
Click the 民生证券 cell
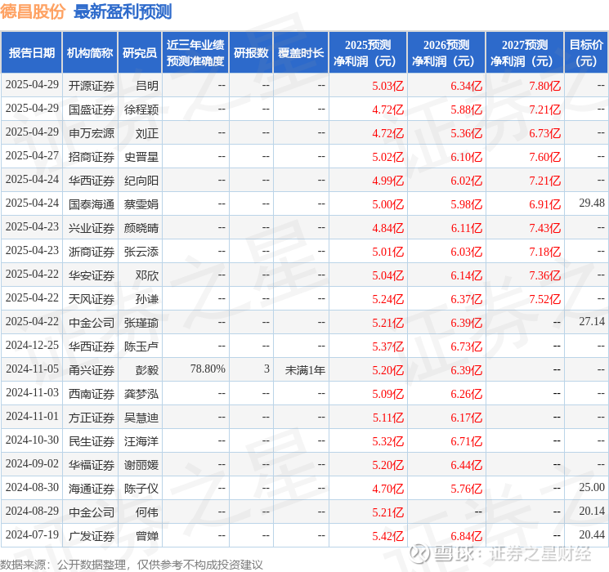[x=92, y=441]
